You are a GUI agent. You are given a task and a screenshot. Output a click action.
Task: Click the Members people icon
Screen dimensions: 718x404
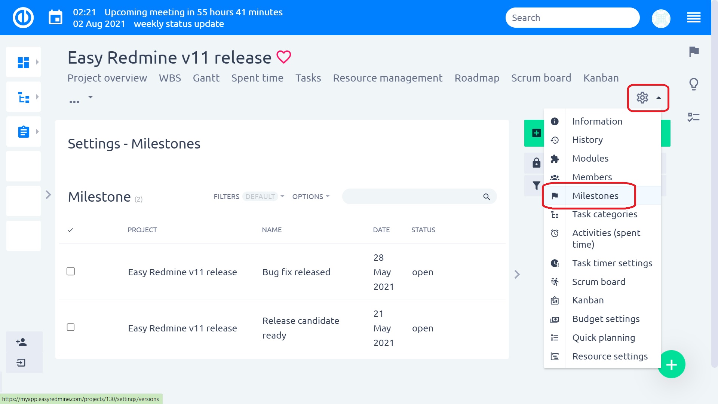555,177
